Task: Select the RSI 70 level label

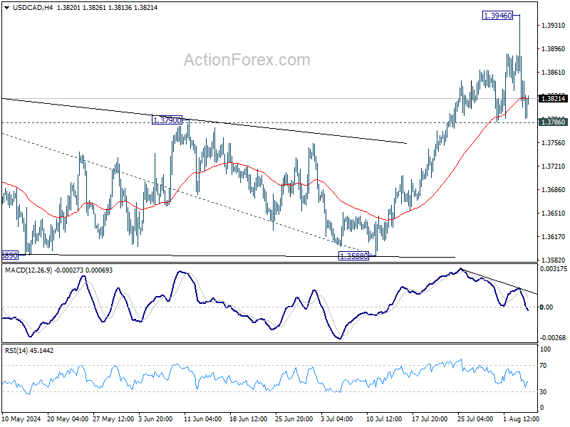Action: point(543,366)
